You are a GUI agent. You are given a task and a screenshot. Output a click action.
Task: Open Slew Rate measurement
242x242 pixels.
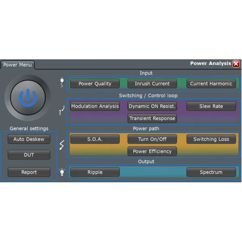tap(211, 106)
